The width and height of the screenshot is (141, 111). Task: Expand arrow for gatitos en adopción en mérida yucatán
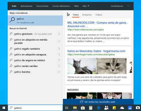pos(59,41)
